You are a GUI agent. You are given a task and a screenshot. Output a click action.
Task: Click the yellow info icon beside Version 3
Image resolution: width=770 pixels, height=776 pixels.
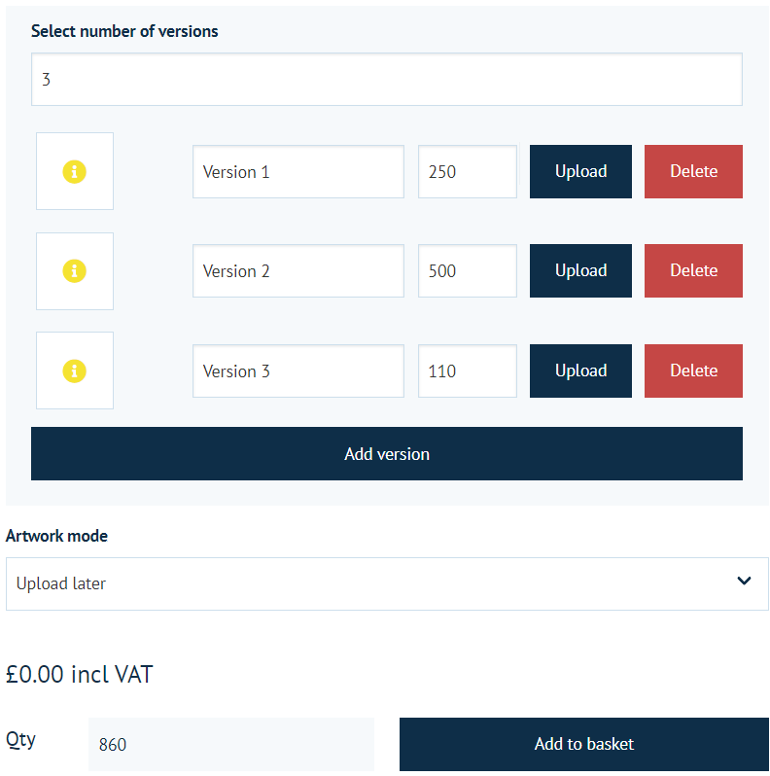tap(74, 370)
